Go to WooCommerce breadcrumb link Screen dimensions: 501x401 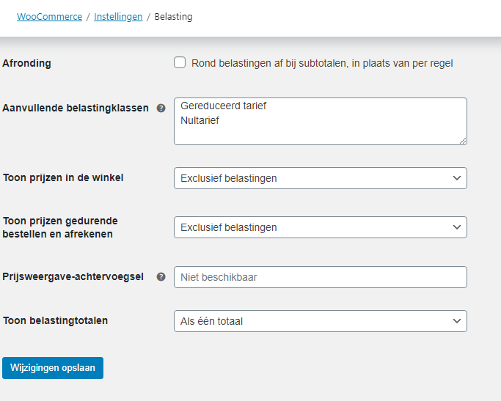tap(50, 17)
